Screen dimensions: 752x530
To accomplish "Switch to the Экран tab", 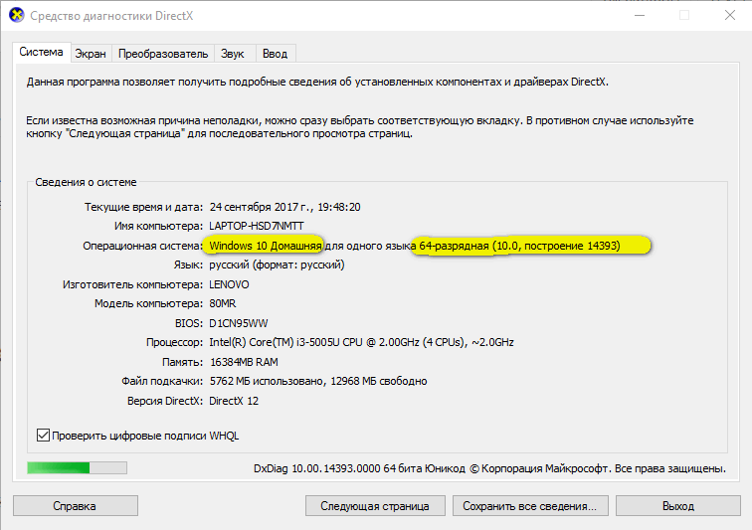I will point(91,54).
